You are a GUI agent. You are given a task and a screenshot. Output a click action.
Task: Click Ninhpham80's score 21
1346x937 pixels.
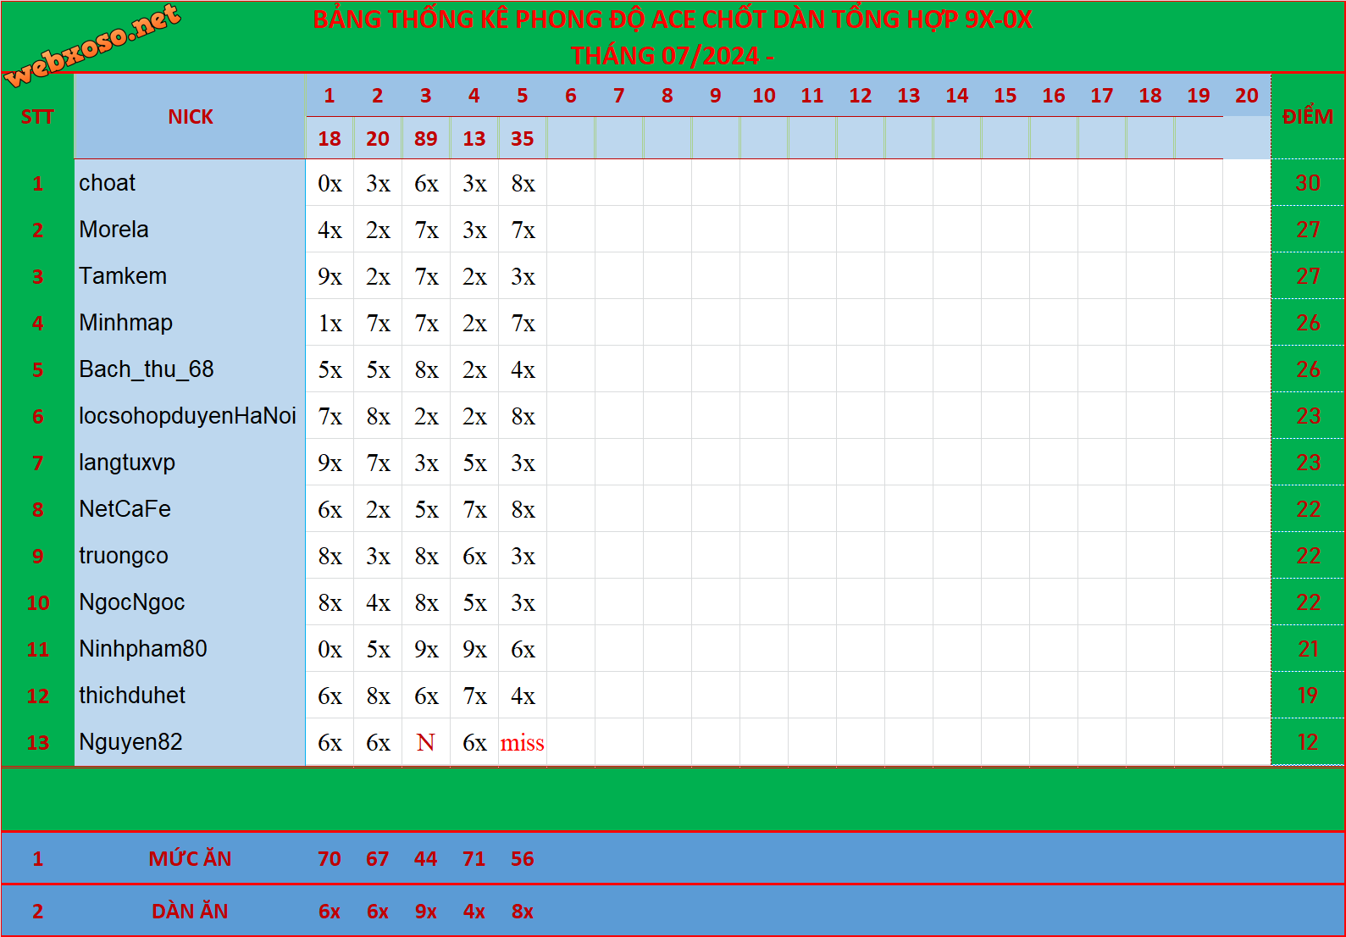(x=1308, y=649)
